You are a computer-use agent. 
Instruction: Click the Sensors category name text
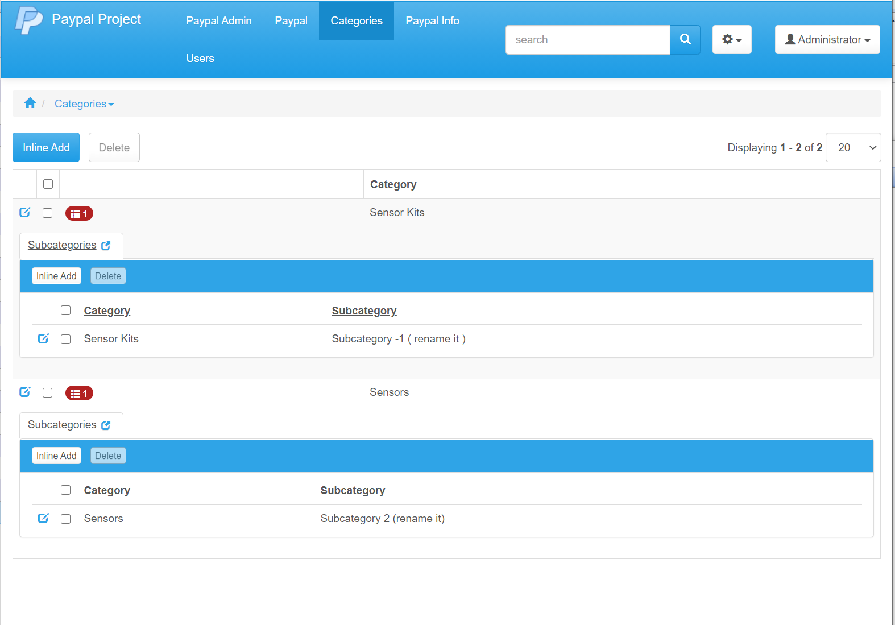click(x=389, y=392)
